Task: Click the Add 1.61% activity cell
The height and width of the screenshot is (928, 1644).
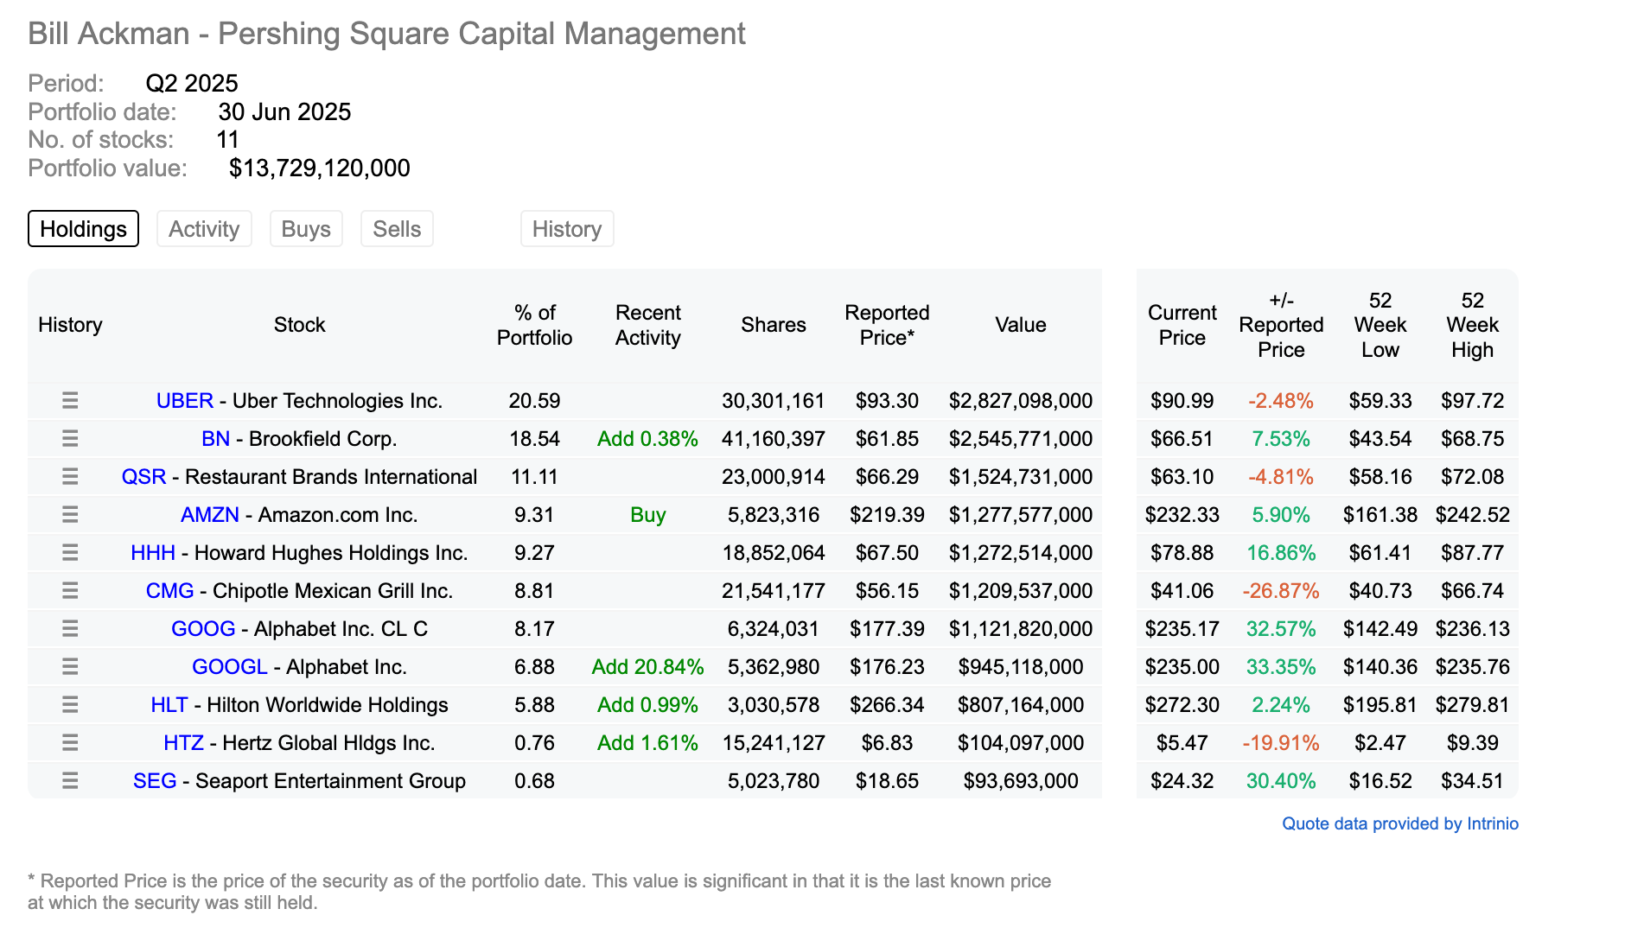Action: click(x=648, y=743)
